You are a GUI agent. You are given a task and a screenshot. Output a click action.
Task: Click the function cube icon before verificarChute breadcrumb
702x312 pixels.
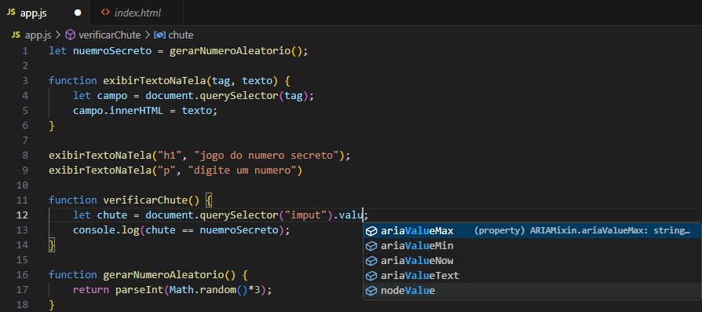(x=71, y=35)
